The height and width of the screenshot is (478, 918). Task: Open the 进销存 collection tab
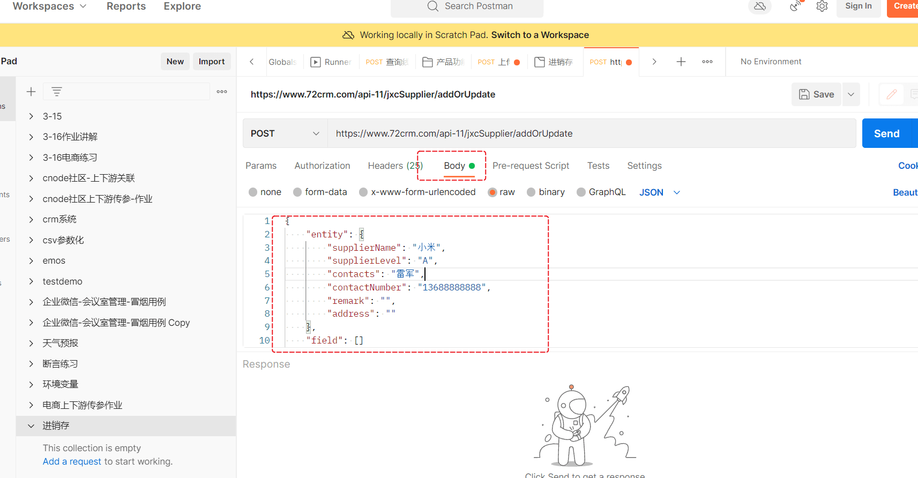point(554,62)
